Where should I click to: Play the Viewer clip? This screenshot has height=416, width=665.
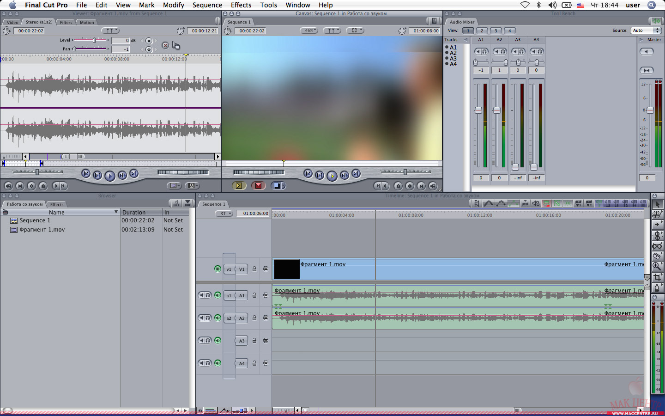point(109,176)
